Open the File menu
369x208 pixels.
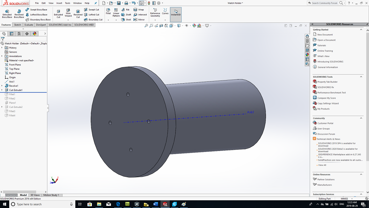pyautogui.click(x=37, y=3)
